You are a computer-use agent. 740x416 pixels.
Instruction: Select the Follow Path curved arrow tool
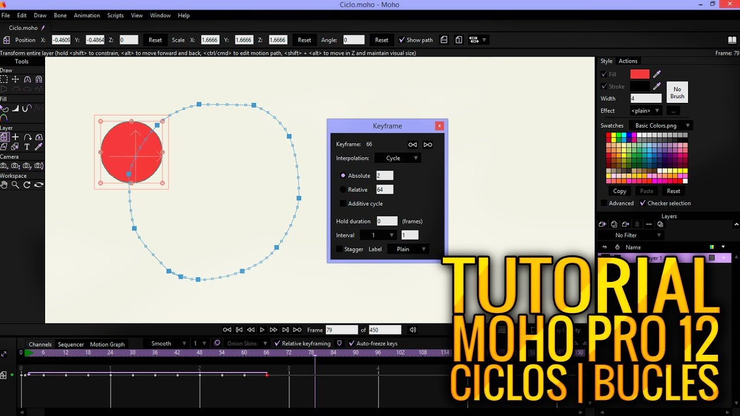[27, 138]
